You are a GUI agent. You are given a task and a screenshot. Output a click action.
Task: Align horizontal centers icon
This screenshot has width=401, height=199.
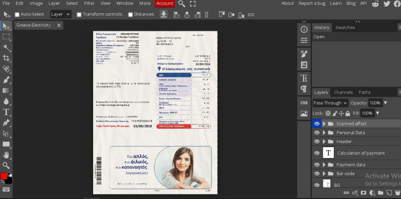point(187,15)
